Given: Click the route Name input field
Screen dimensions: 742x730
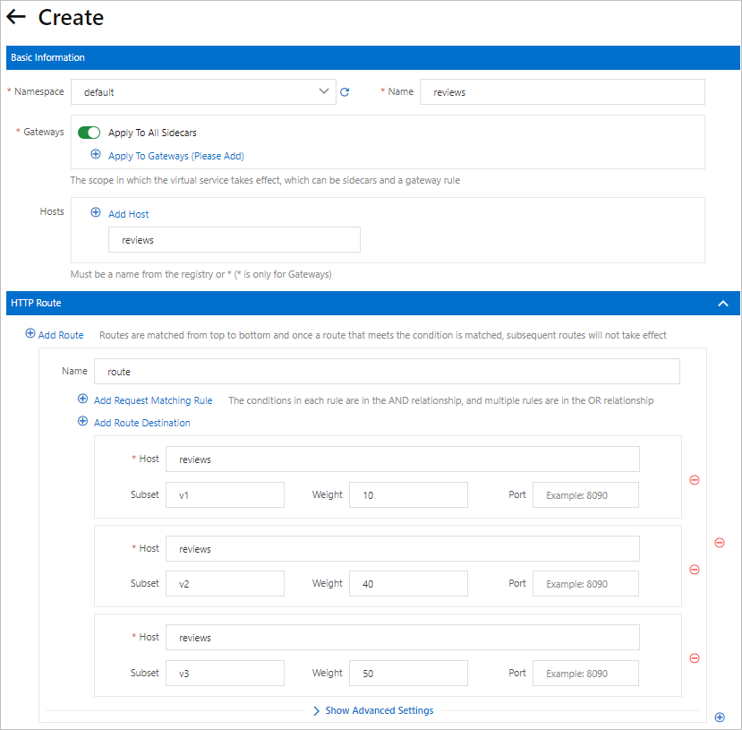Looking at the screenshot, I should 387,371.
